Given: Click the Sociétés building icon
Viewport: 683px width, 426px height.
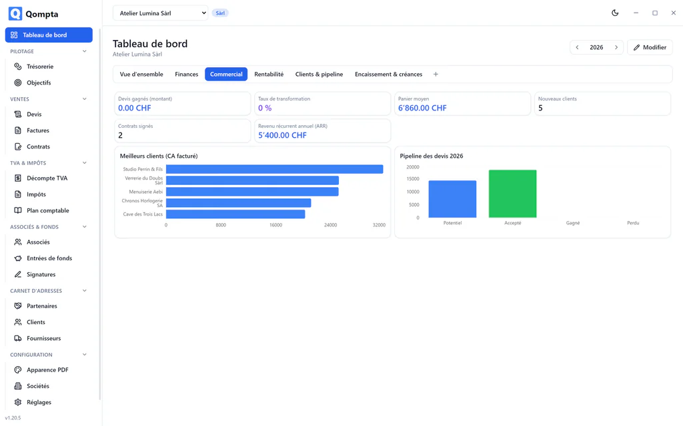Looking at the screenshot, I should [18, 386].
